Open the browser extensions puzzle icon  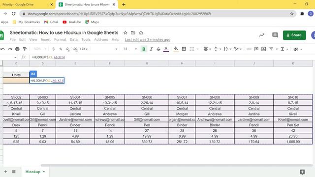[x=302, y=14]
